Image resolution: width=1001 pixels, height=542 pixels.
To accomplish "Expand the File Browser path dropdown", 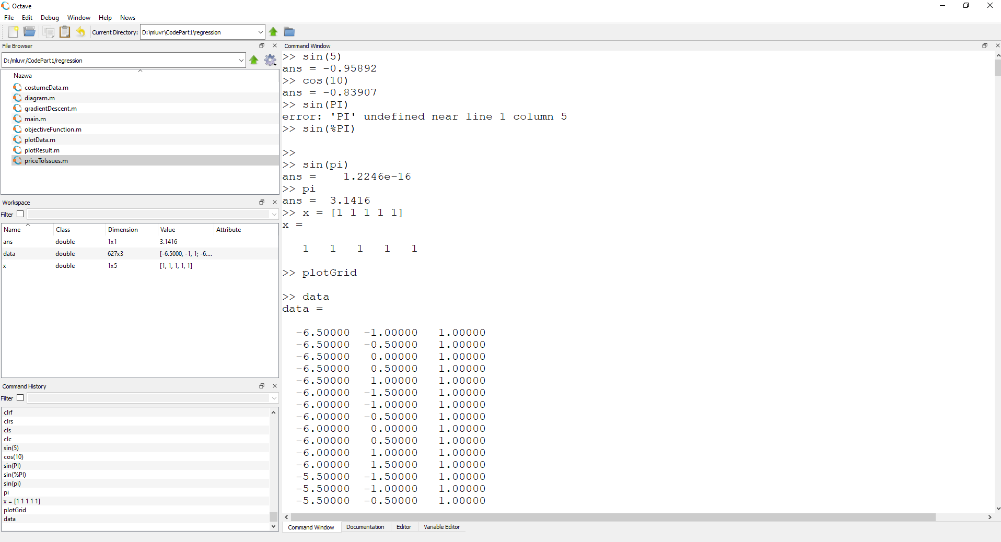I will click(241, 60).
